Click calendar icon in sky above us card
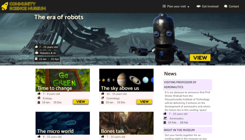The height and width of the screenshot is (140, 245). tap(102, 102)
